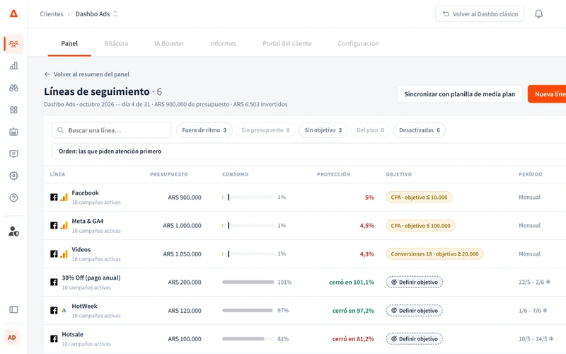Switch to Portal del cliente tab
Image resolution: width=566 pixels, height=354 pixels.
coord(287,44)
